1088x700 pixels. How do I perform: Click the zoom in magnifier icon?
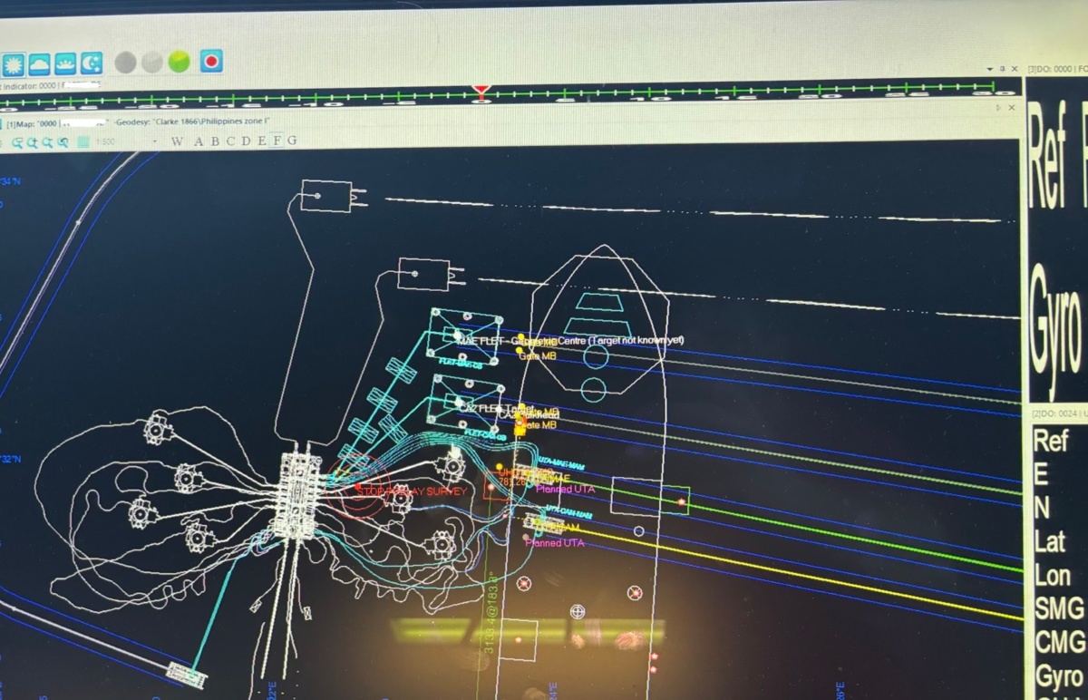point(32,142)
